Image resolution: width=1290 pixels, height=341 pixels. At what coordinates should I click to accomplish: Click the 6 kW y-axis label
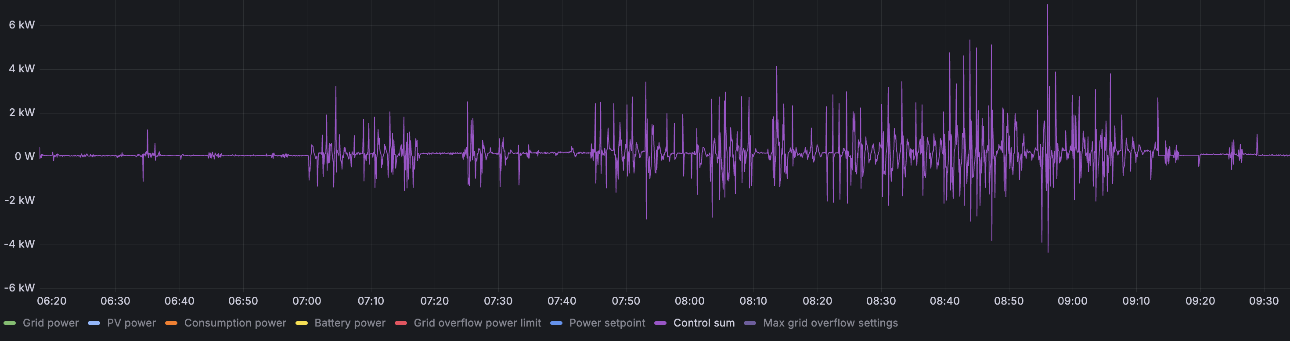(x=22, y=25)
